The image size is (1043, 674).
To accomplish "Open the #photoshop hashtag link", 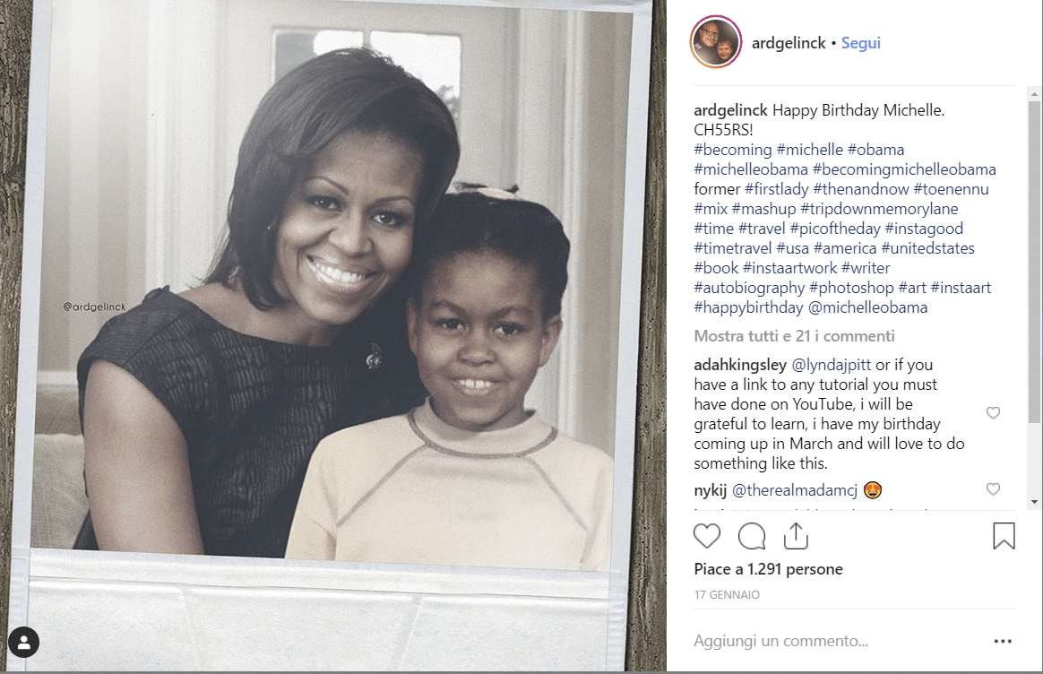I will 851,288.
